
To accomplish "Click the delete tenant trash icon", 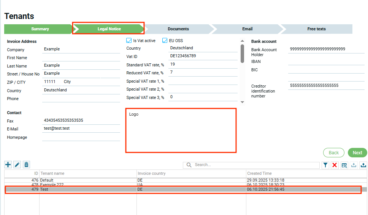I will [26, 165].
